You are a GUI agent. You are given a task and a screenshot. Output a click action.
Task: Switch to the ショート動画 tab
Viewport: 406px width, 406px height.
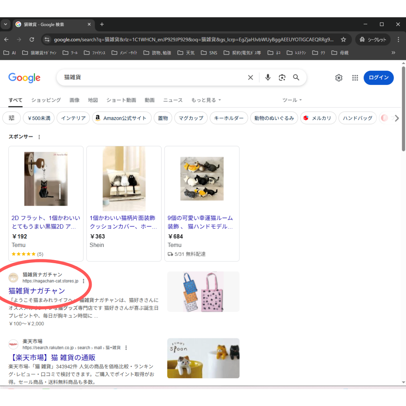[121, 100]
